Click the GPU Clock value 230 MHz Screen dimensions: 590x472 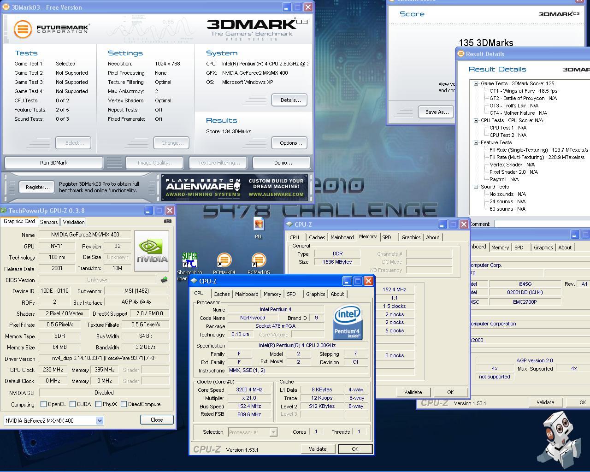tap(53, 370)
